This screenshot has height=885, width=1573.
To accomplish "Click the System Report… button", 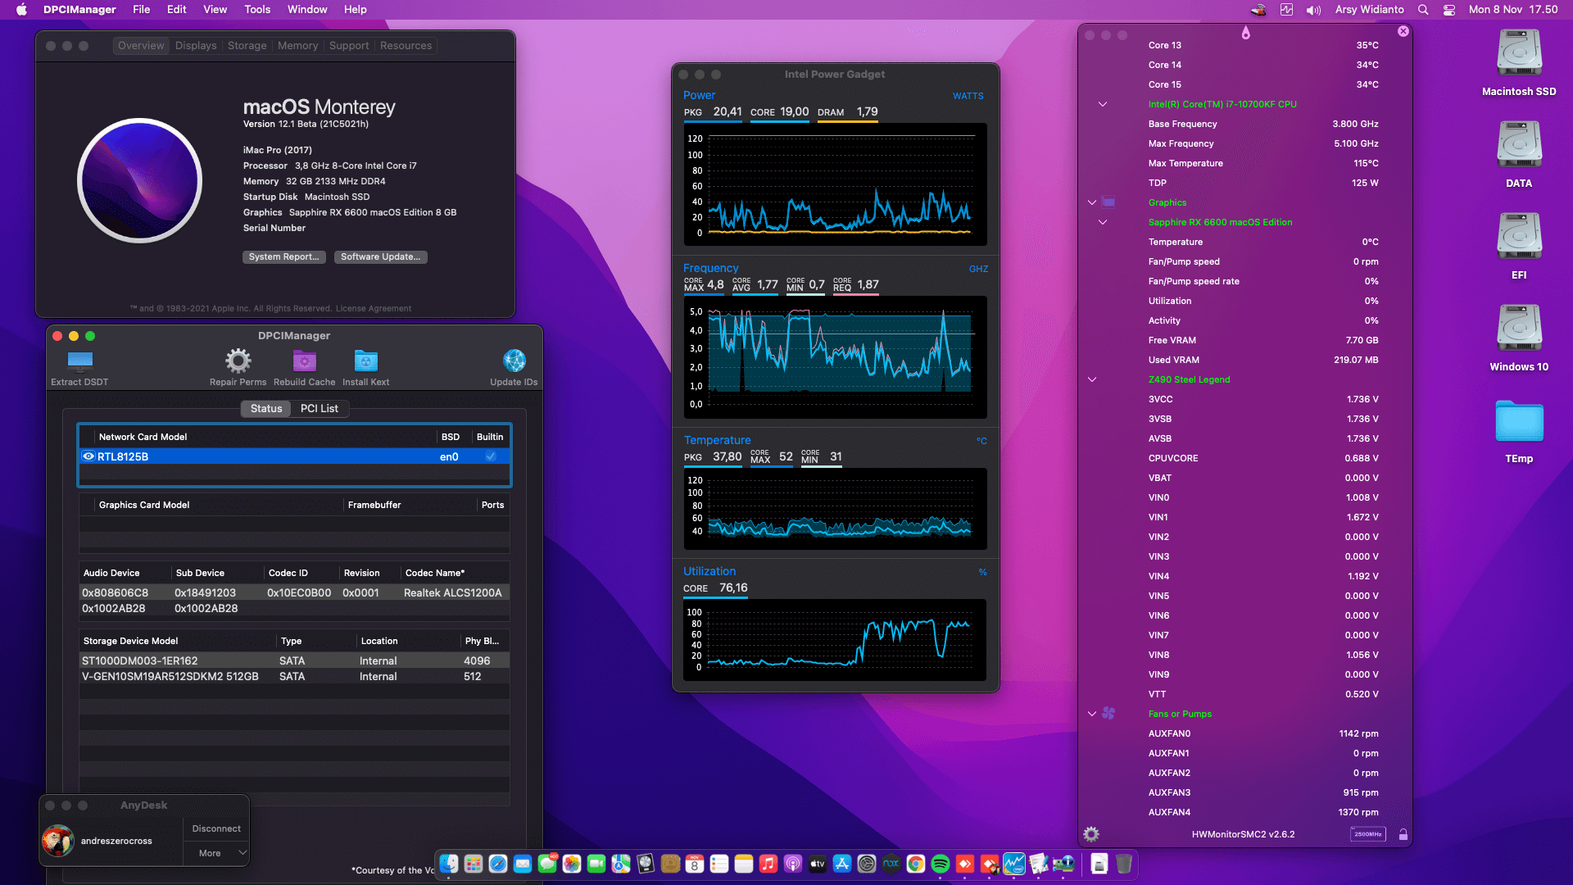I will [x=284, y=256].
